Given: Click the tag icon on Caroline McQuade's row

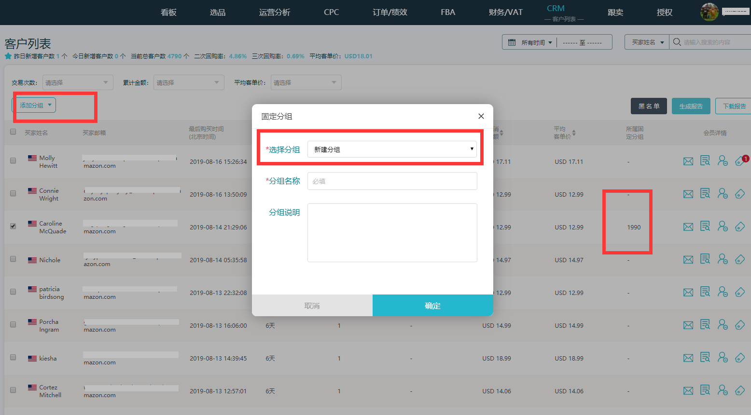Looking at the screenshot, I should tap(740, 226).
